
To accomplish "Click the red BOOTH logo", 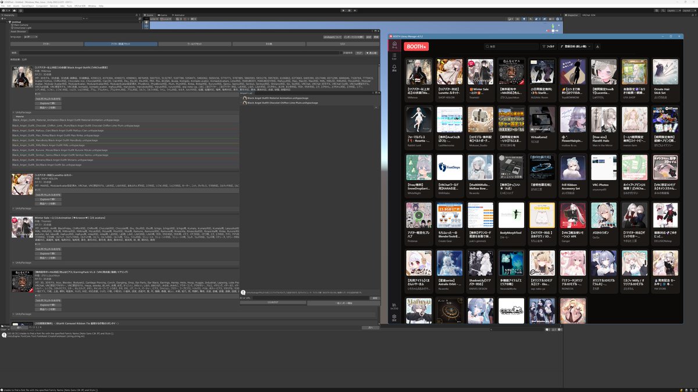I will (416, 46).
